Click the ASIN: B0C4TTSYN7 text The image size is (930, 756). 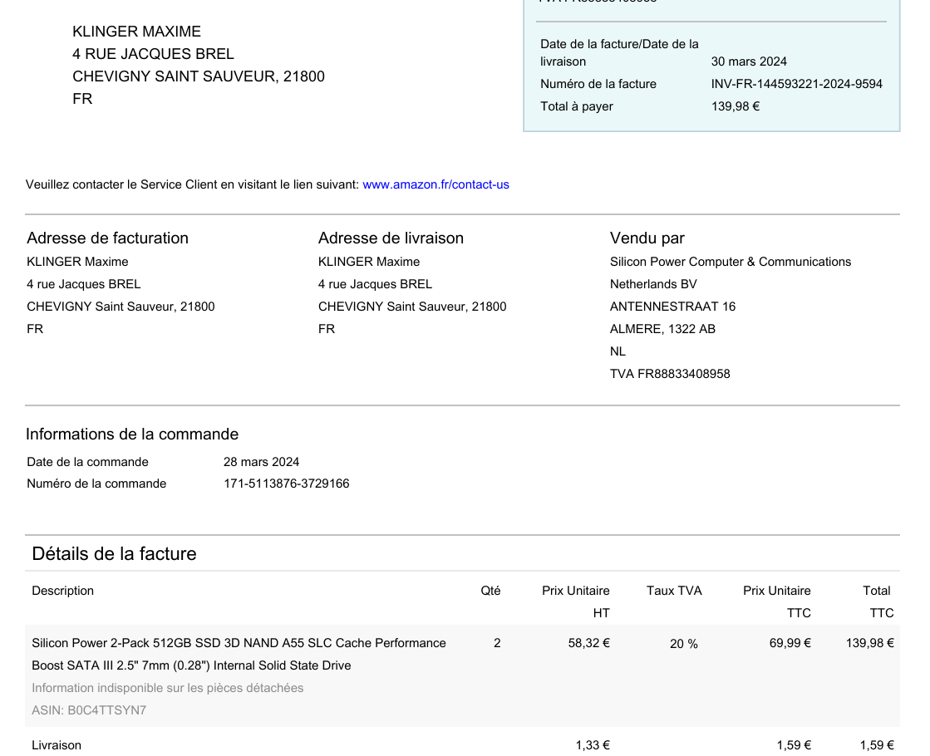click(x=89, y=710)
